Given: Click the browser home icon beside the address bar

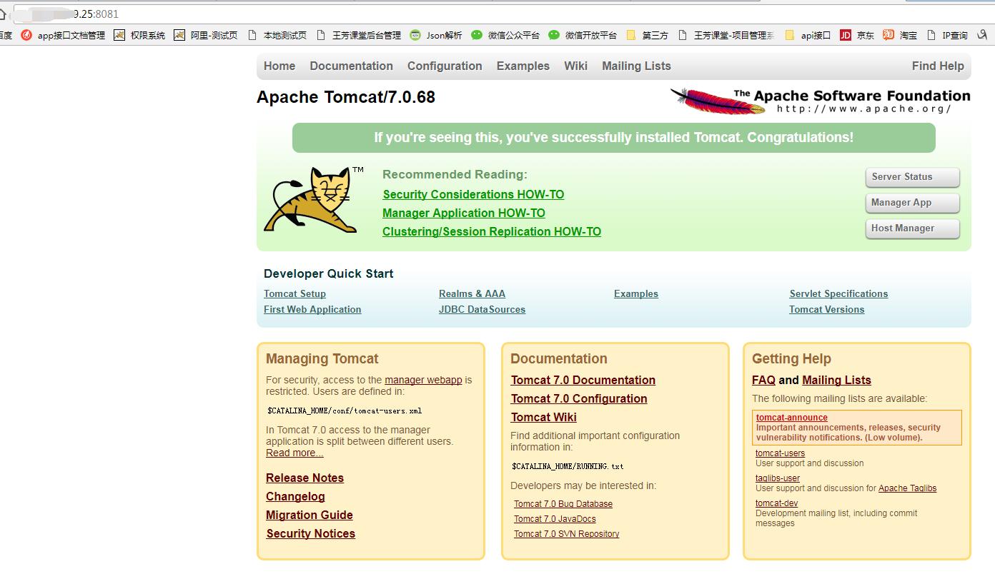Looking at the screenshot, I should pos(4,14).
